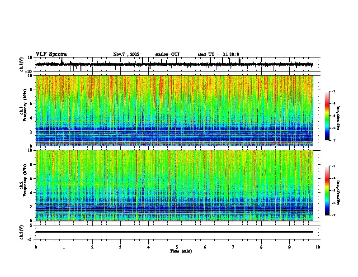This screenshot has width=358, height=277.
Task: Click the "VLF Spectra" plot title
Action: (51, 54)
